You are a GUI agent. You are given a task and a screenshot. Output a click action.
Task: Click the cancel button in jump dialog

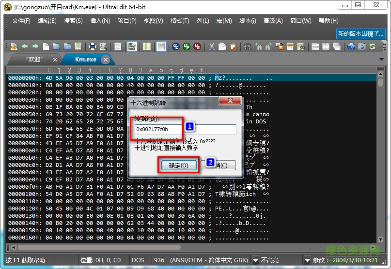(x=218, y=165)
